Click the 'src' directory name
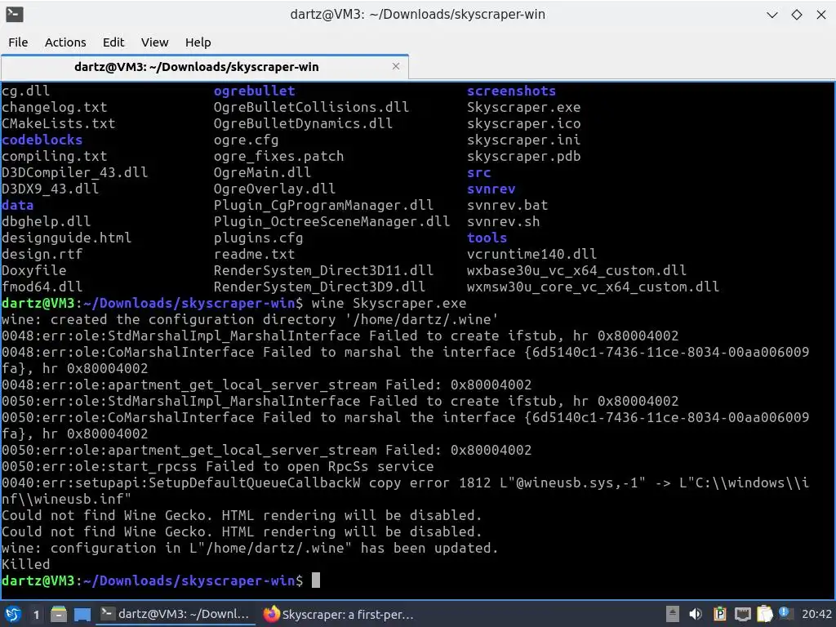The width and height of the screenshot is (836, 627). (x=478, y=173)
